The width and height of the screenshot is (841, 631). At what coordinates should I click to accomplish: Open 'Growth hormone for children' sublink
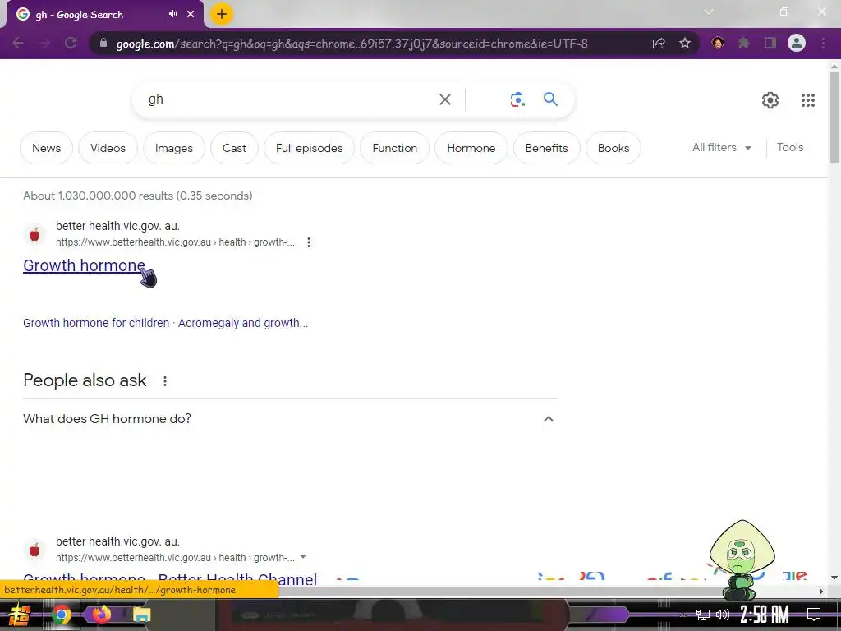(x=96, y=323)
